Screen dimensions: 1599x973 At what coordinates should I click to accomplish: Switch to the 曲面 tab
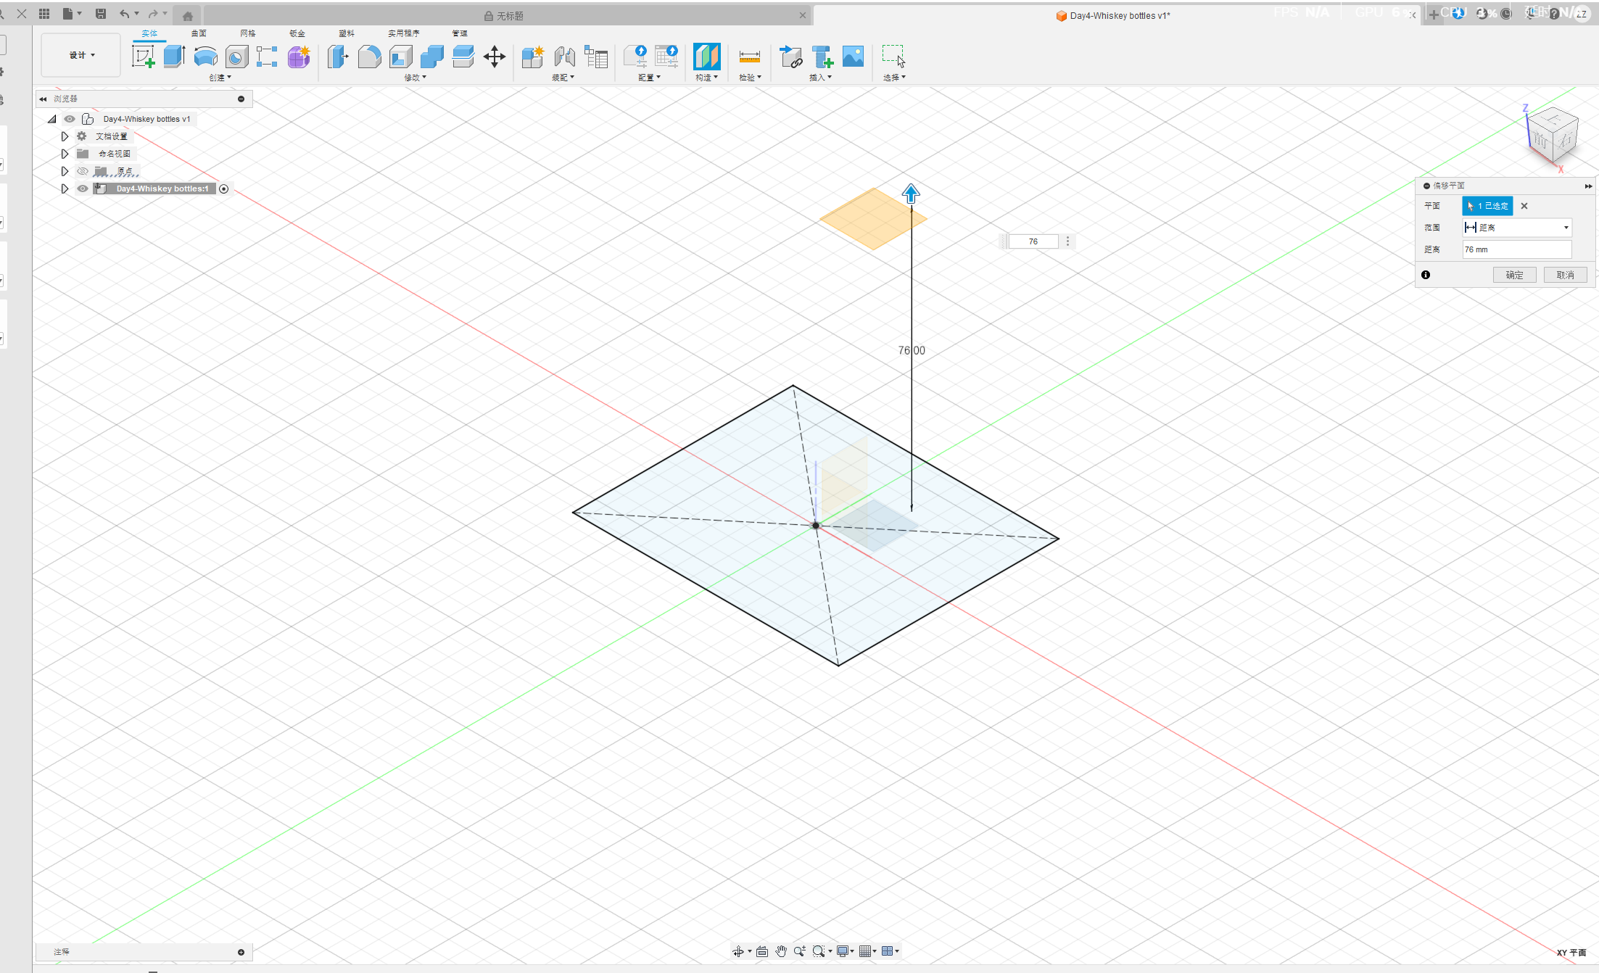coord(199,33)
